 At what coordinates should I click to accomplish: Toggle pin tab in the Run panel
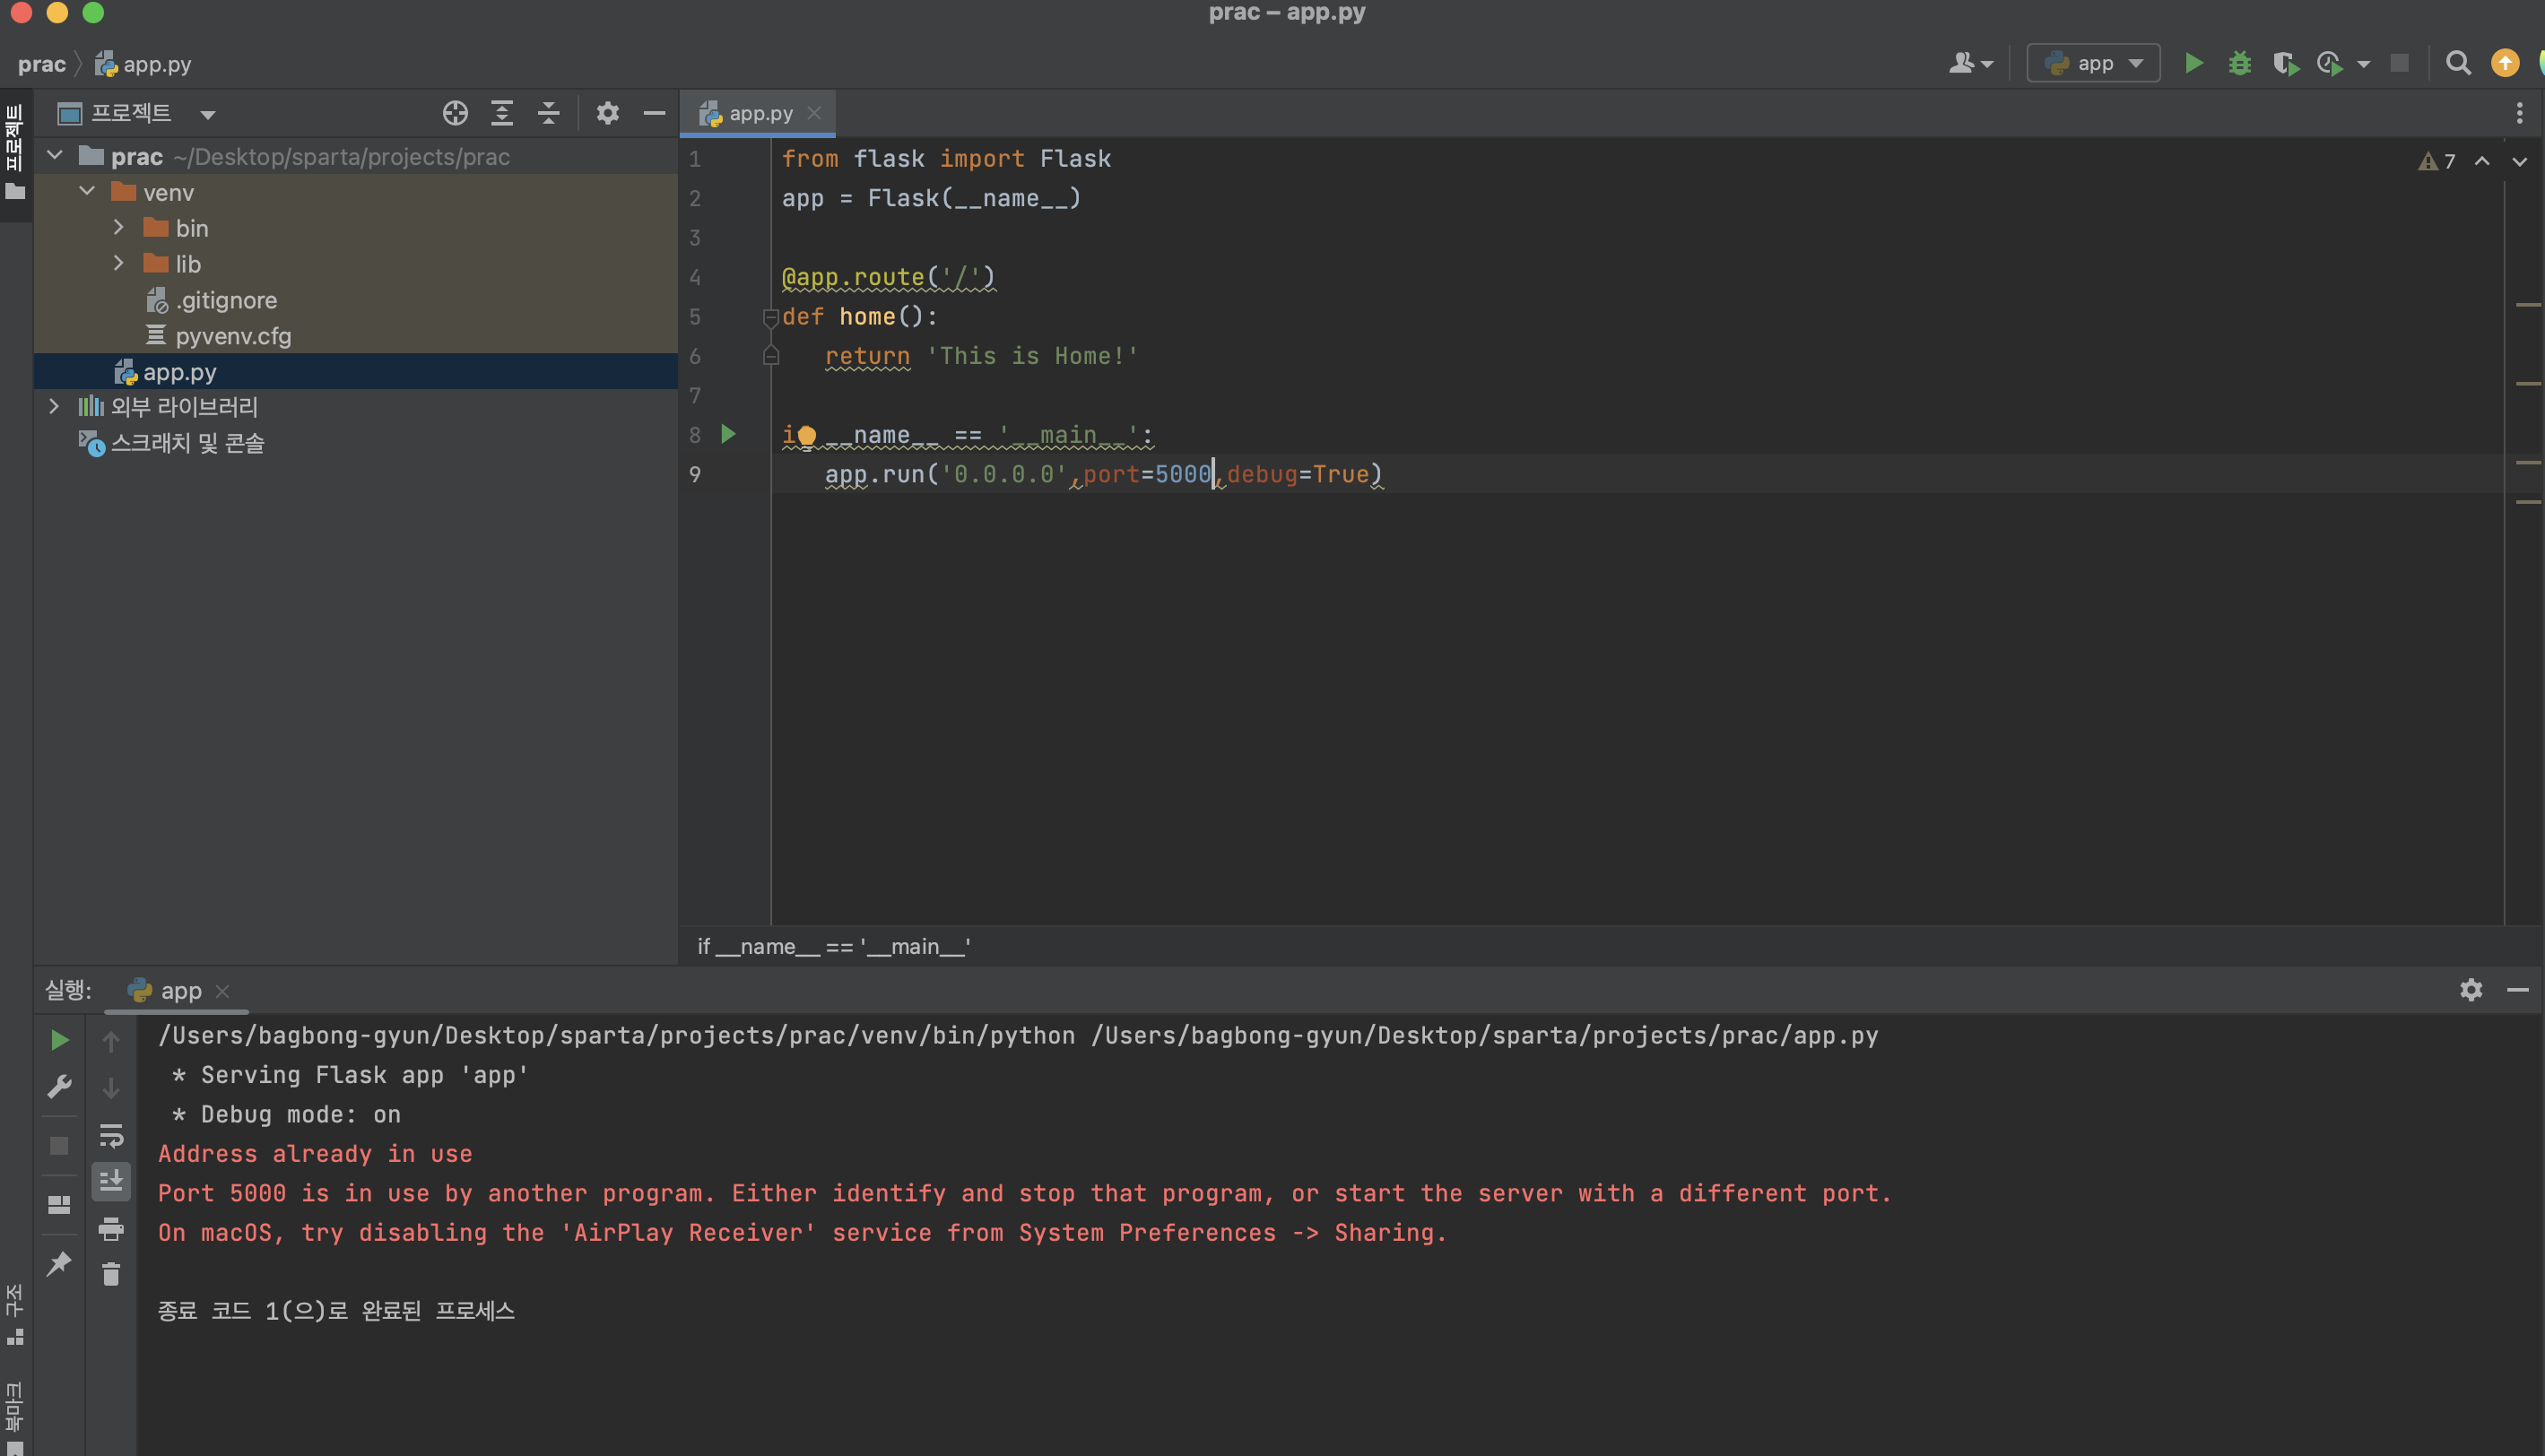click(59, 1263)
